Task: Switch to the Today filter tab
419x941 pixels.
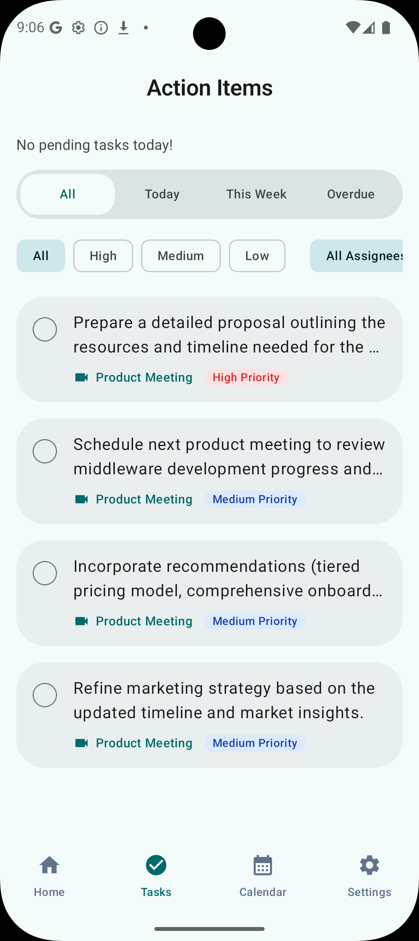Action: coord(162,194)
